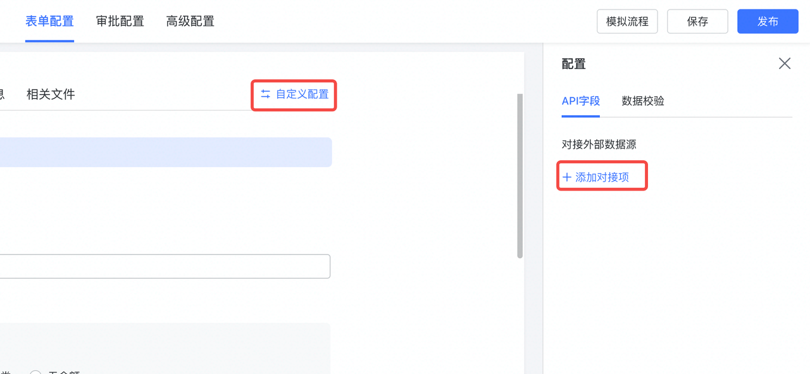The width and height of the screenshot is (810, 374).
Task: Click the swap arrows icon beside 自定义配置
Action: pyautogui.click(x=265, y=94)
